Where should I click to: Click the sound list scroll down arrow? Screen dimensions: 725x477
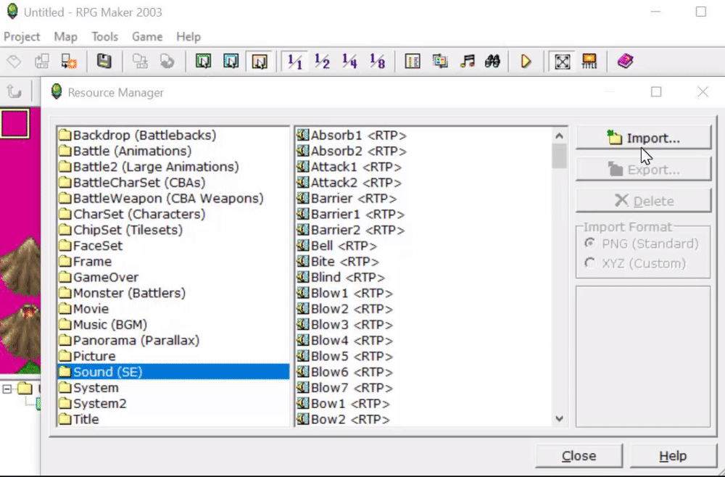click(559, 419)
